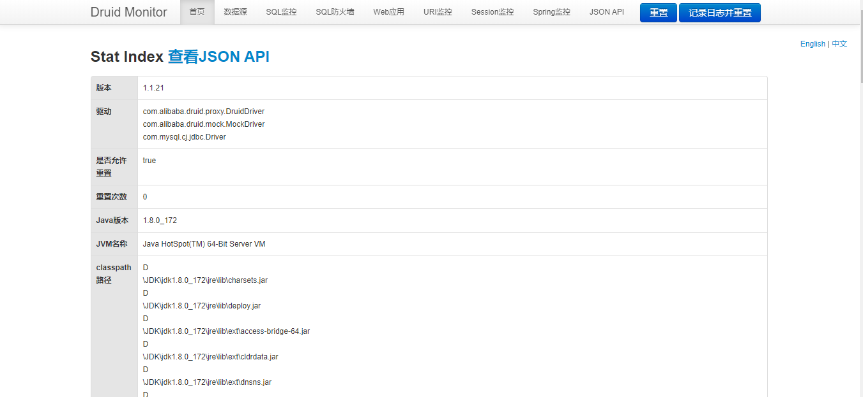The width and height of the screenshot is (863, 397).
Task: Open the Druid Monitor brand link
Action: pyautogui.click(x=129, y=12)
